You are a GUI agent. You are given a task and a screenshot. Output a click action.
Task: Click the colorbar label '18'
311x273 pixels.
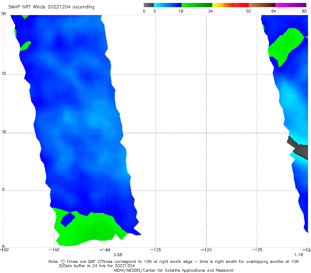(181, 11)
